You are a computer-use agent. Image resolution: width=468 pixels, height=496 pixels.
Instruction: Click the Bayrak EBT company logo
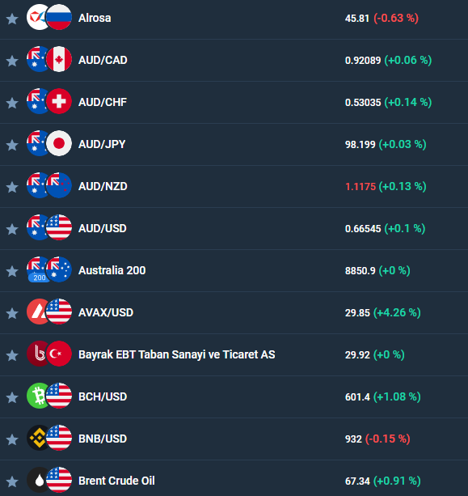point(37,354)
